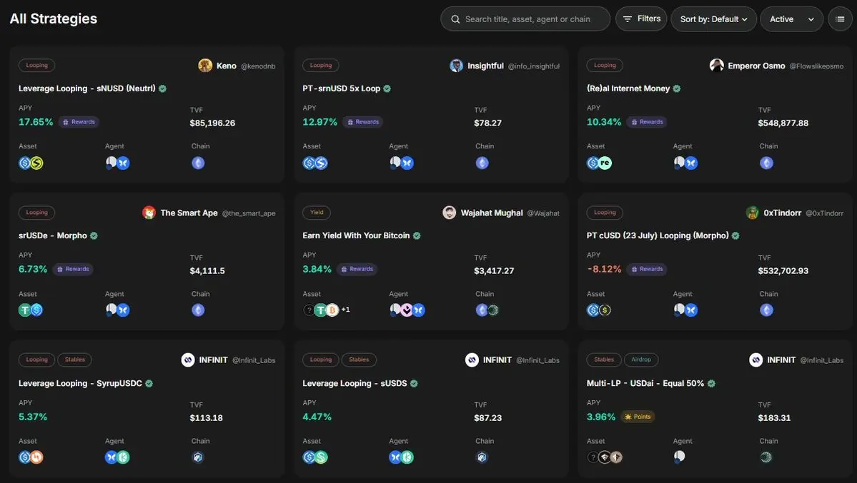The image size is (857, 483).
Task: Open PT-srnUSD 5x Loop strategy
Action: click(341, 88)
